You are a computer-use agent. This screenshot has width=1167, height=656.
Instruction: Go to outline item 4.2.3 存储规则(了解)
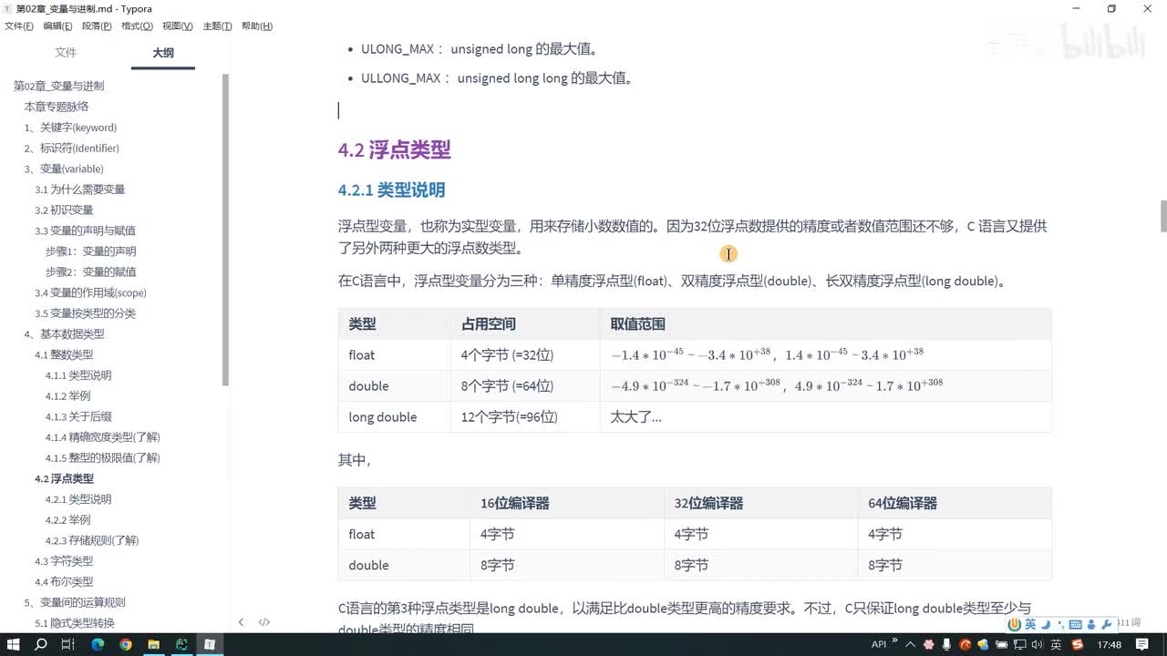(92, 540)
